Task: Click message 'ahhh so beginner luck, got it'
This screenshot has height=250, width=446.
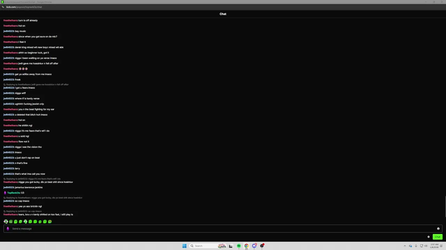Action: pos(34,53)
